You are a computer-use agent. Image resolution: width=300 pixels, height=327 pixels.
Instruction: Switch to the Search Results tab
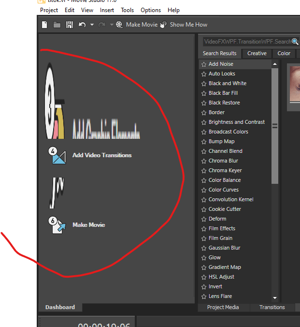[x=220, y=53]
